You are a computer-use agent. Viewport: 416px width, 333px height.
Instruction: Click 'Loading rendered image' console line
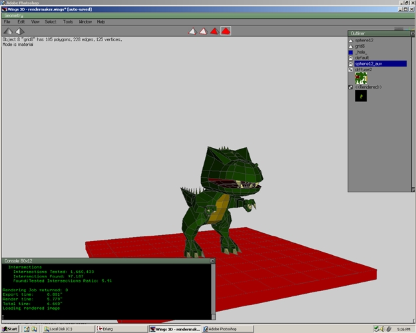(31, 308)
